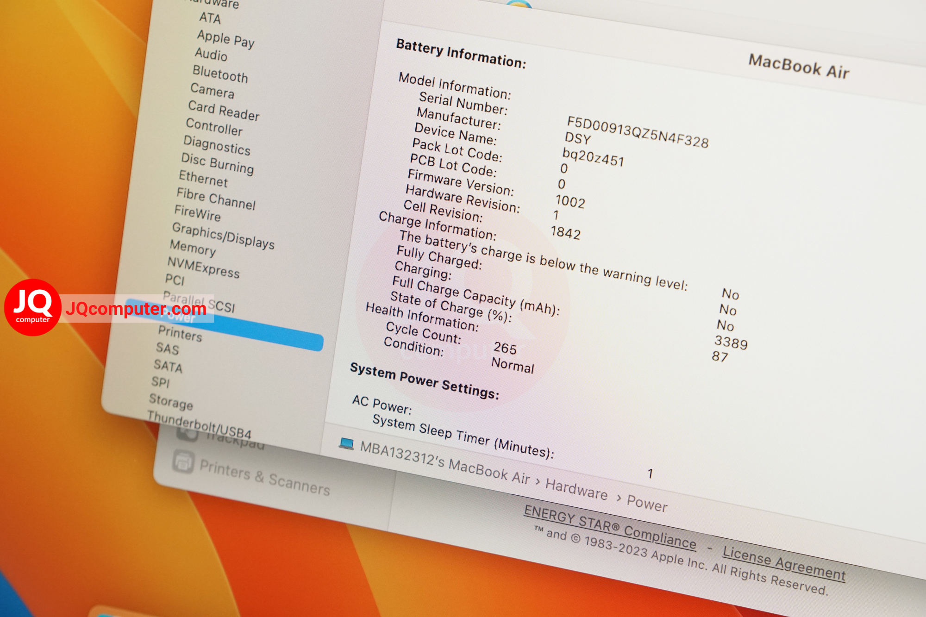Open the Ethernet hardware entry
The image size is (926, 617).
tap(204, 179)
